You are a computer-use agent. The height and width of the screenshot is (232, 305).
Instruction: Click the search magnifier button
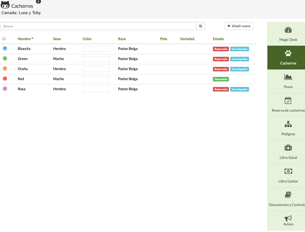(201, 26)
